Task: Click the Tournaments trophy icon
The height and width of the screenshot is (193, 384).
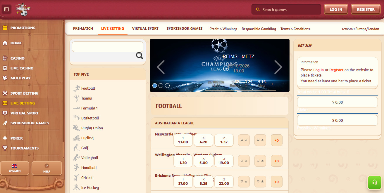Action: point(5,148)
